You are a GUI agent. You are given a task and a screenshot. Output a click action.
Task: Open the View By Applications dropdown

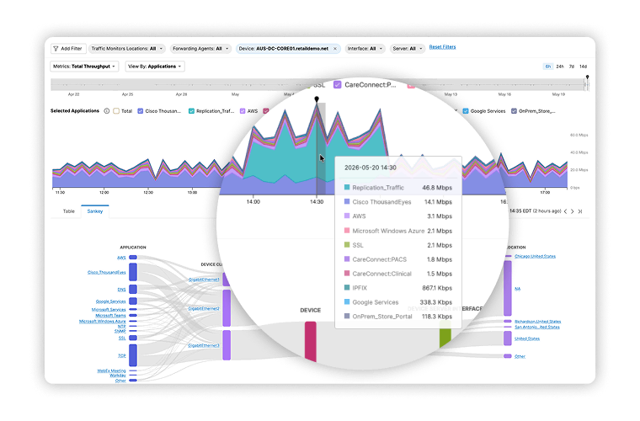click(x=155, y=67)
